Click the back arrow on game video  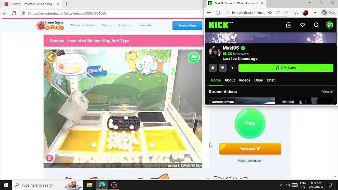pos(51,57)
